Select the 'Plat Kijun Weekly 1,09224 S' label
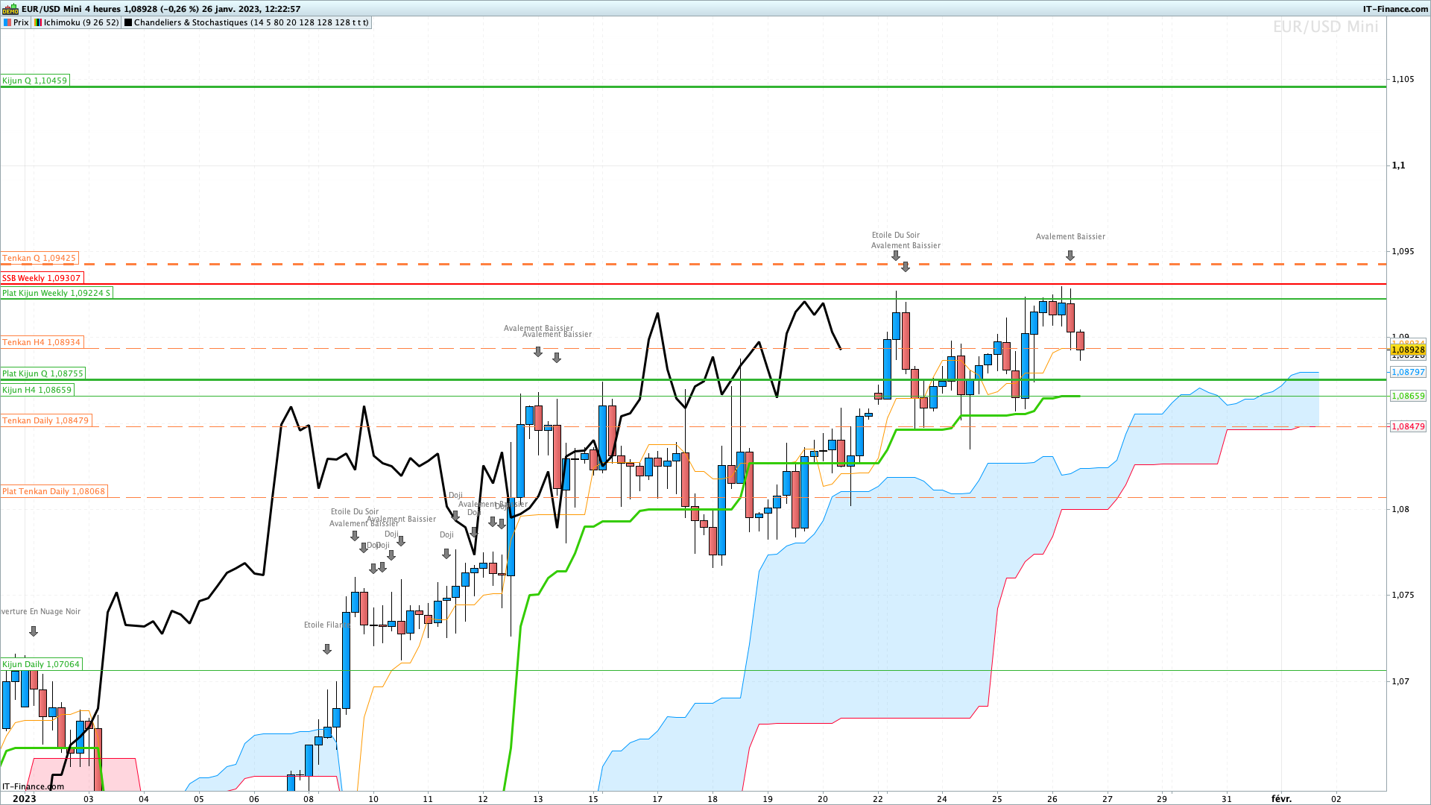The width and height of the screenshot is (1431, 805). click(57, 293)
